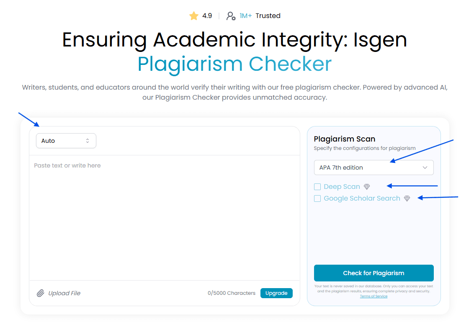Click the premium diamond beside Google Scholar Search
Screen dimensions: 474x330
(407, 199)
